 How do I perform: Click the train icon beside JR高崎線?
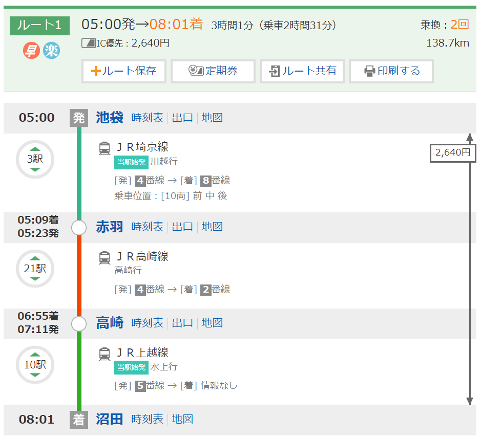(104, 257)
